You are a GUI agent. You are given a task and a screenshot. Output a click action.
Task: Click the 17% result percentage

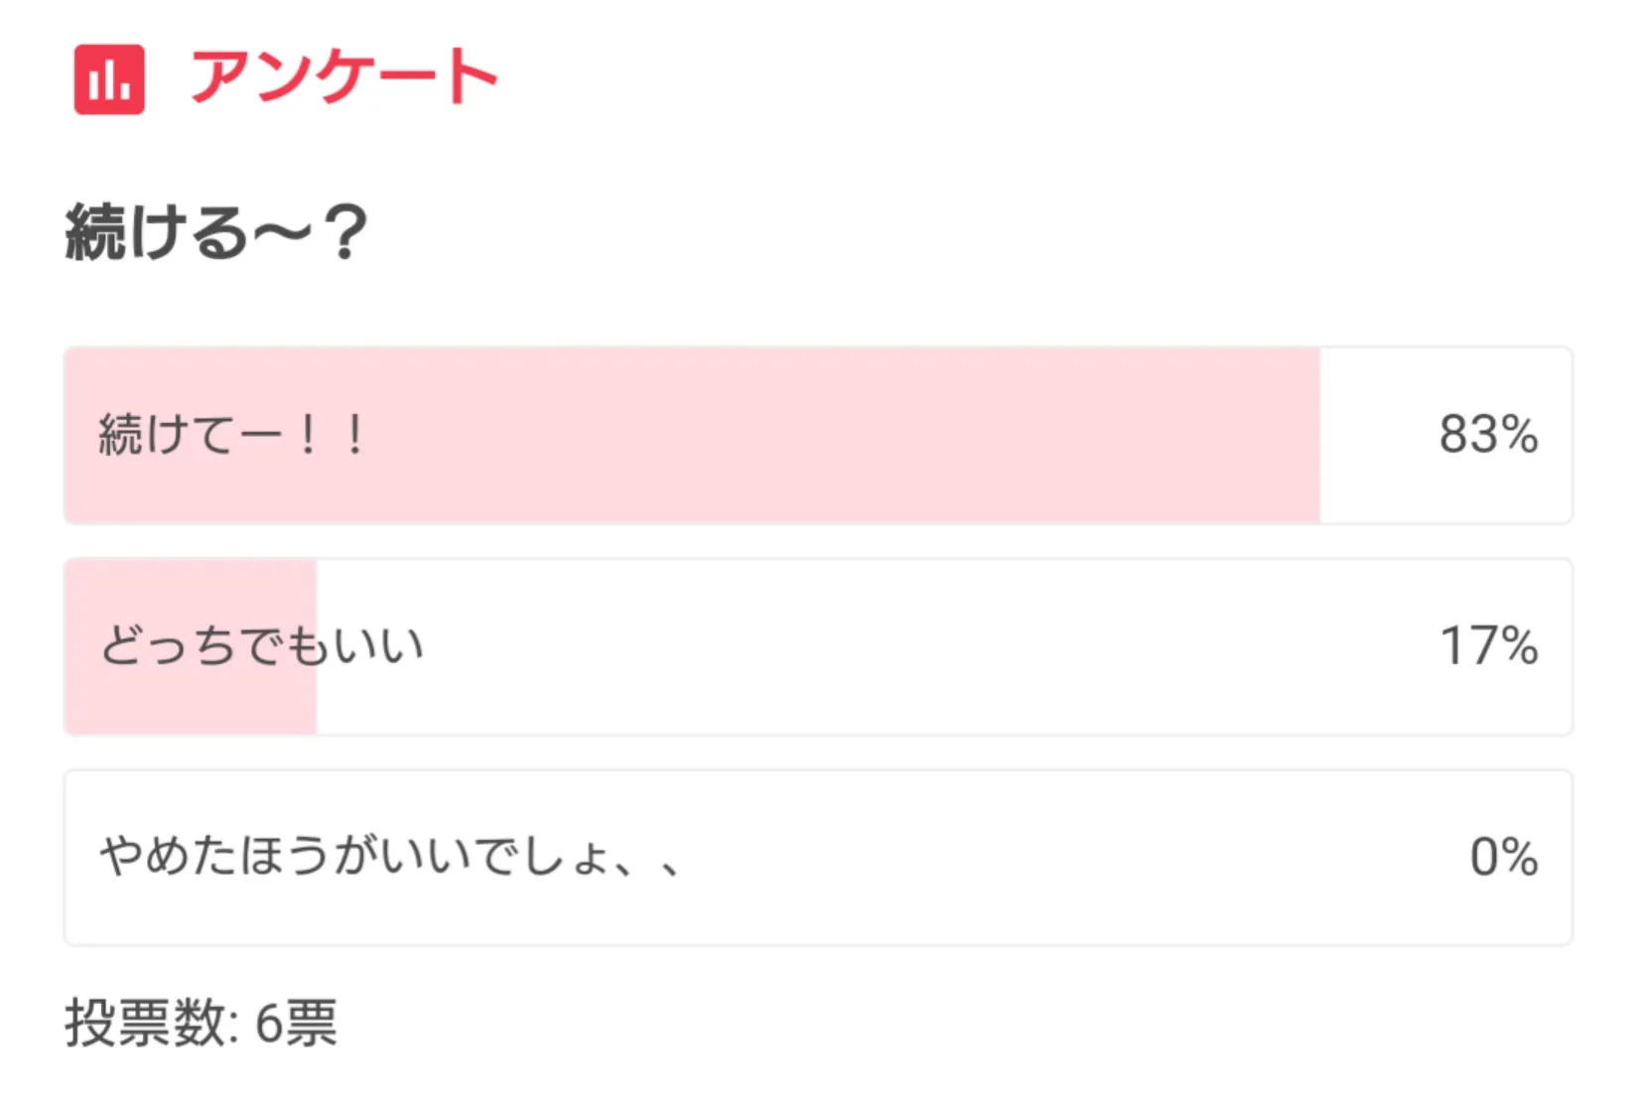1488,646
